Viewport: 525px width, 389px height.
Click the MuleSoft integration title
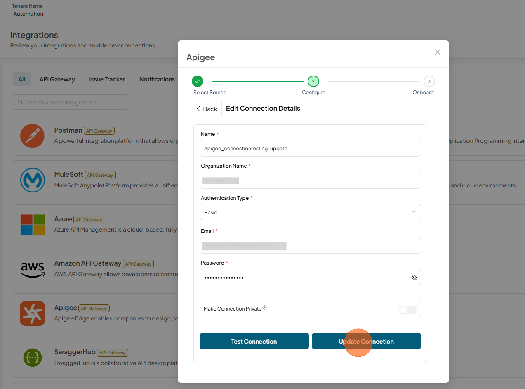tap(69, 174)
